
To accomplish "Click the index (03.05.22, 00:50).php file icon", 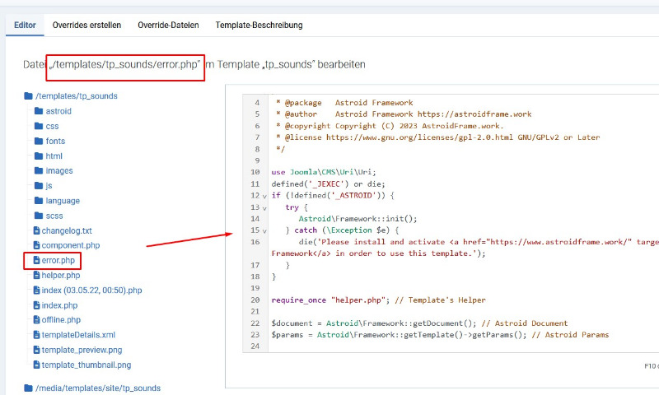I will pos(36,290).
